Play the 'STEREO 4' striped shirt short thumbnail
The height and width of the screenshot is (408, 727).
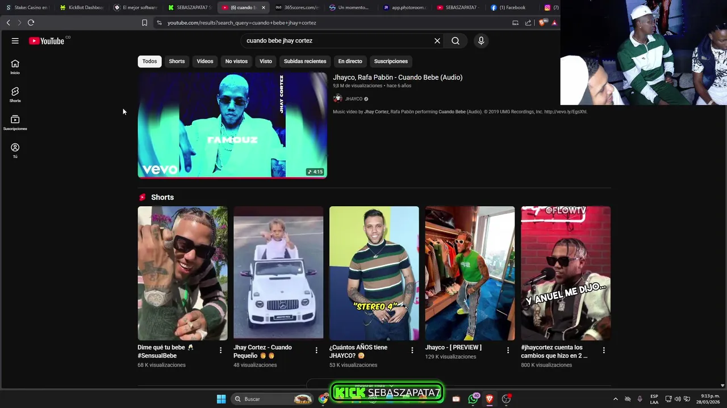click(x=374, y=273)
